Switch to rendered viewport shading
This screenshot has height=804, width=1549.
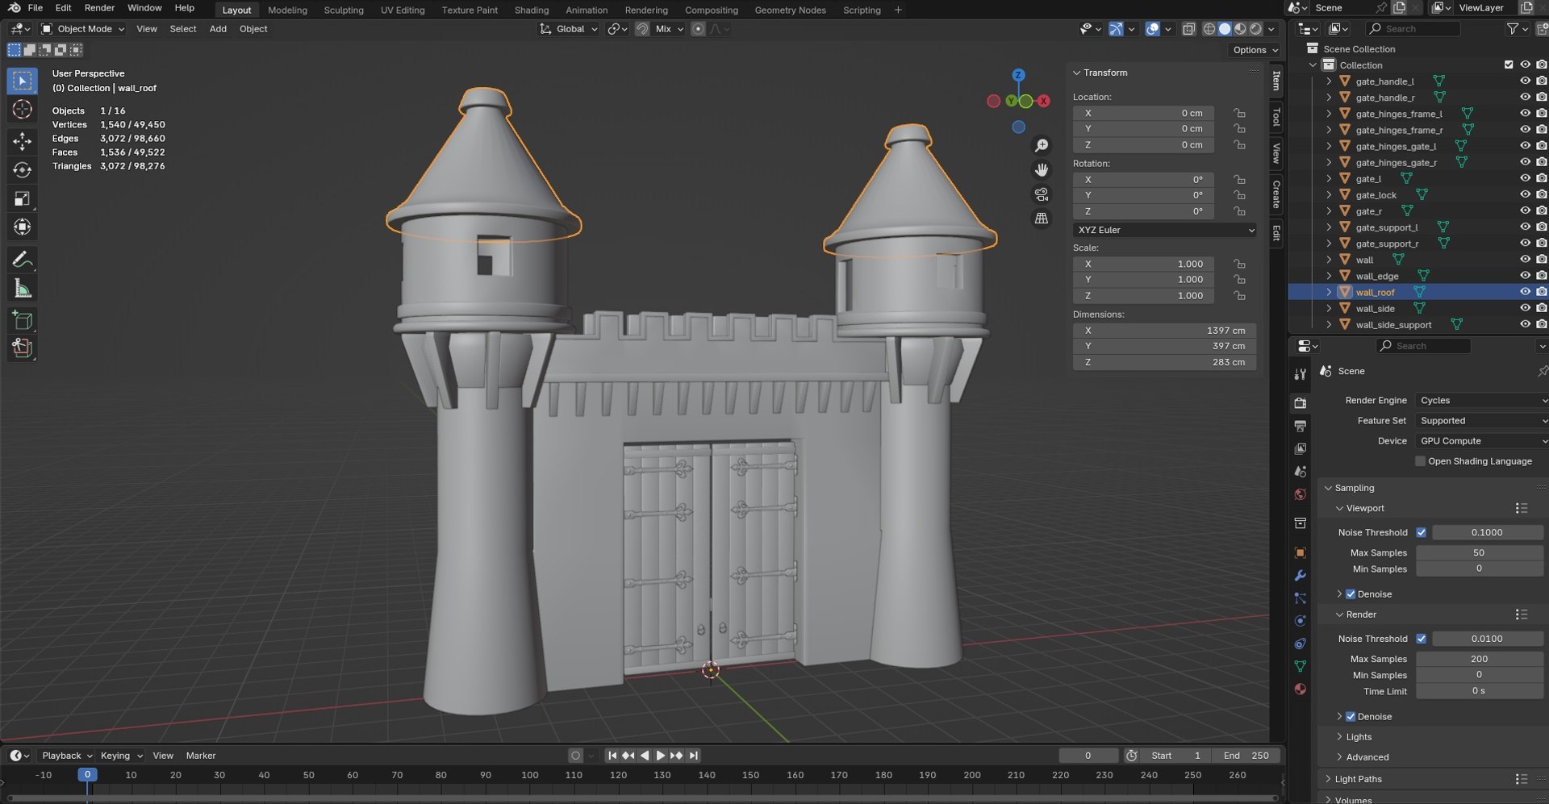pos(1255,29)
